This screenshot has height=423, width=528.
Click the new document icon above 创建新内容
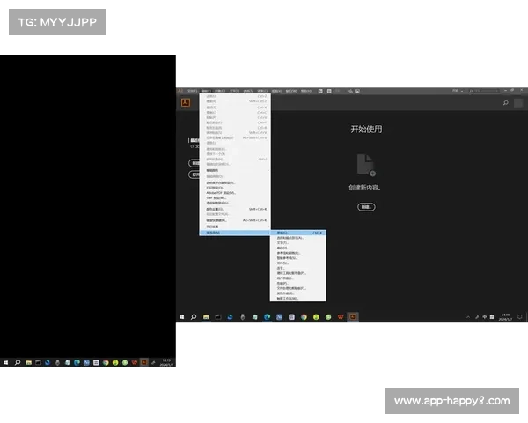pyautogui.click(x=366, y=165)
